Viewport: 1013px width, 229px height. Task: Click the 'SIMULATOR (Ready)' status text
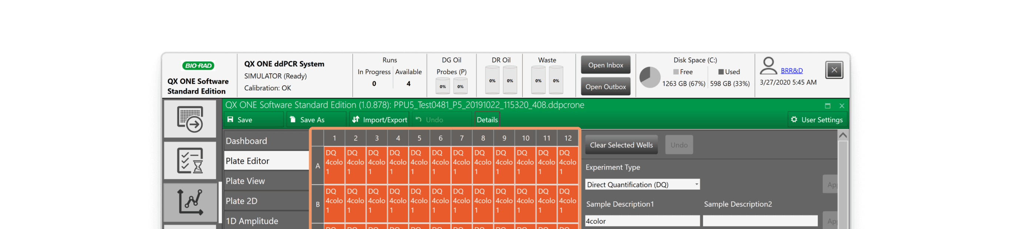(275, 76)
